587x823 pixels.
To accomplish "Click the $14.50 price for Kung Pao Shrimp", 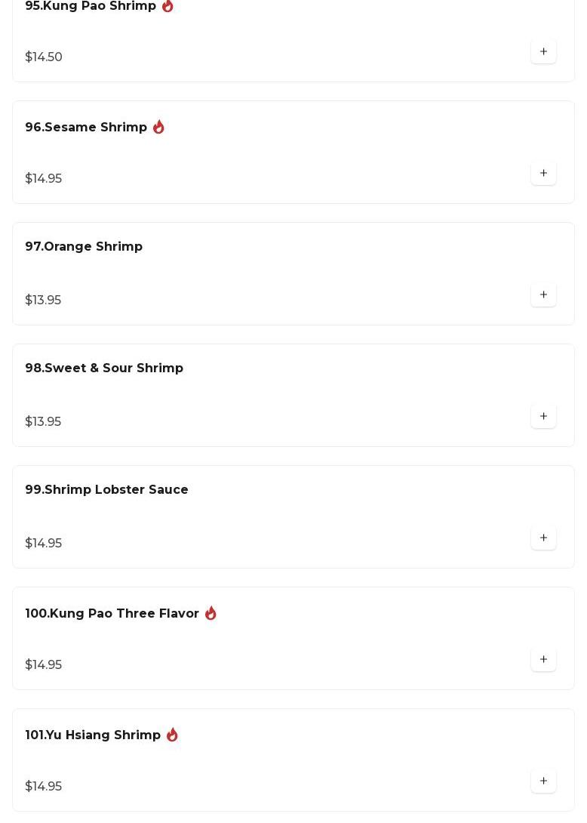I will [44, 57].
